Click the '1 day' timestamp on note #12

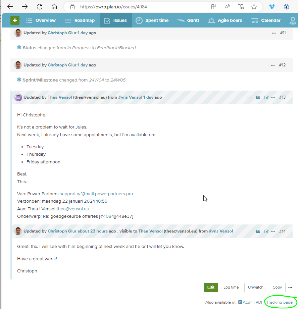(82, 65)
